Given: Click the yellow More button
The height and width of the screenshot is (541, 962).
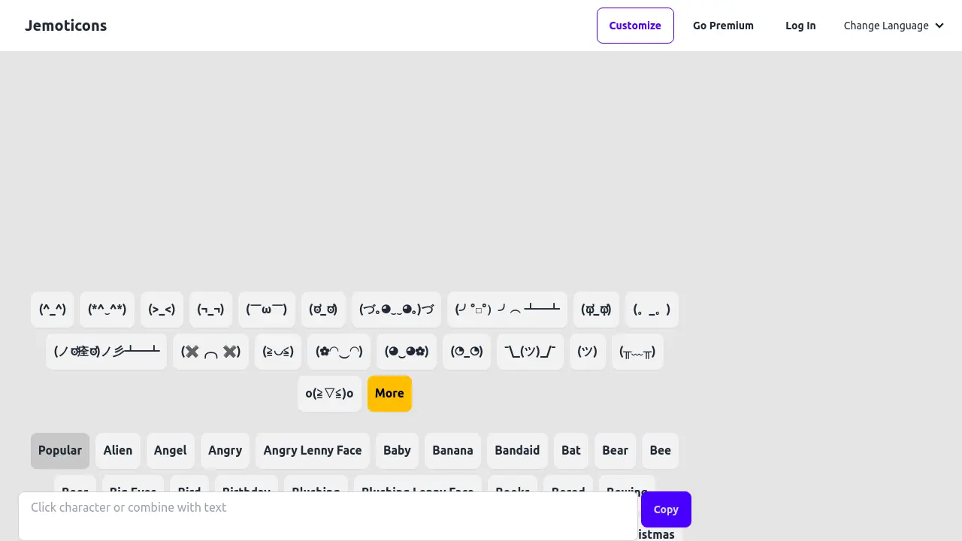Looking at the screenshot, I should click(x=389, y=394).
